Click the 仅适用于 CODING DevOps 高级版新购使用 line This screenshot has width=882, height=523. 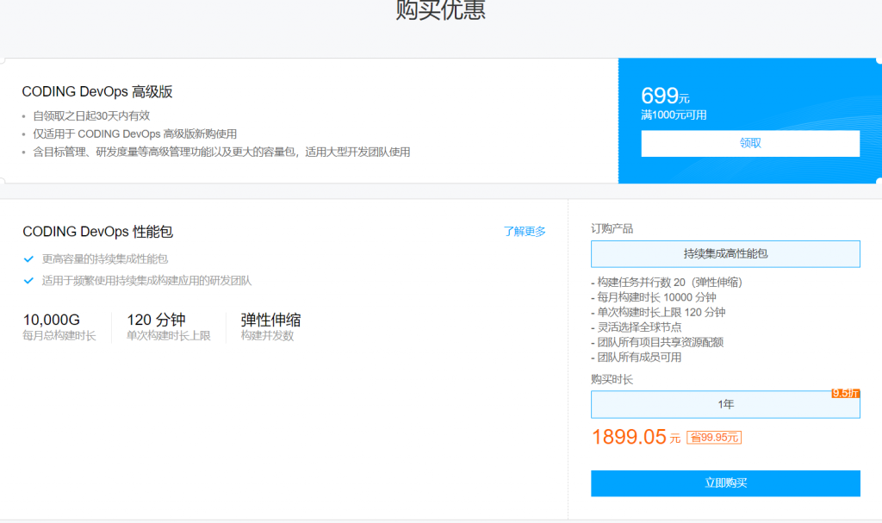pyautogui.click(x=134, y=134)
